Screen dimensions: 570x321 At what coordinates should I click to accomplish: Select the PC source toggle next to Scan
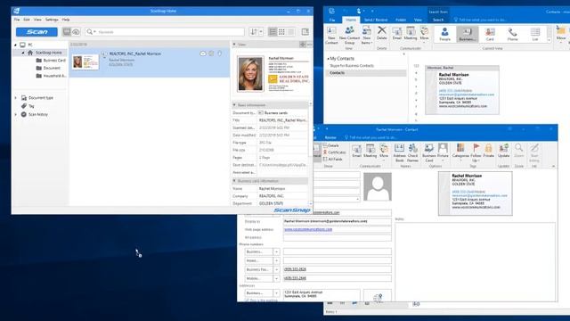pyautogui.click(x=67, y=32)
